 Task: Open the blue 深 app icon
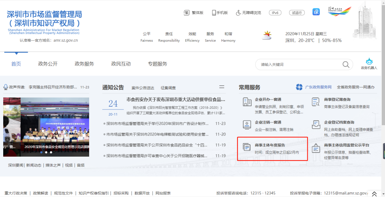click(x=316, y=12)
